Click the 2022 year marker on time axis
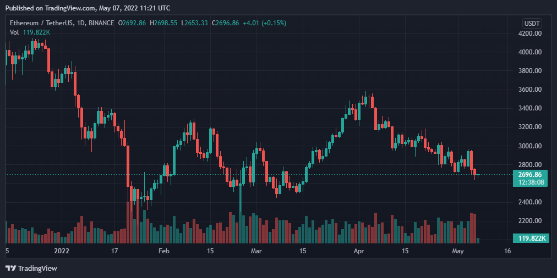 point(61,251)
